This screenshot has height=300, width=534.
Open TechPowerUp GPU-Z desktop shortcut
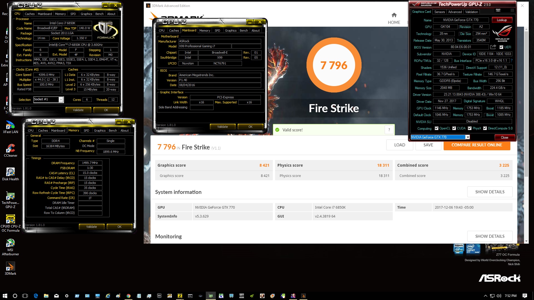[x=11, y=200]
